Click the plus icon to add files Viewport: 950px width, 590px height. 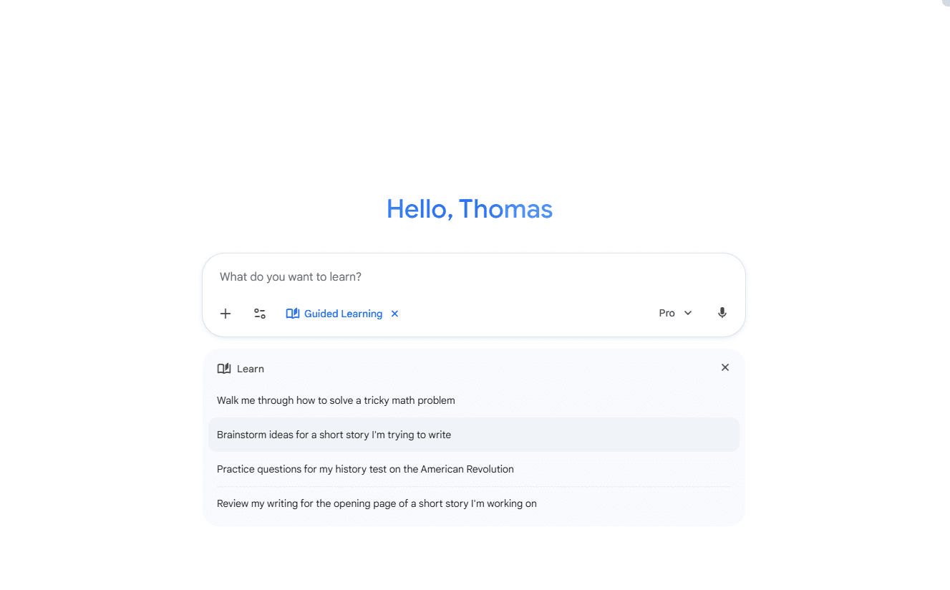226,314
